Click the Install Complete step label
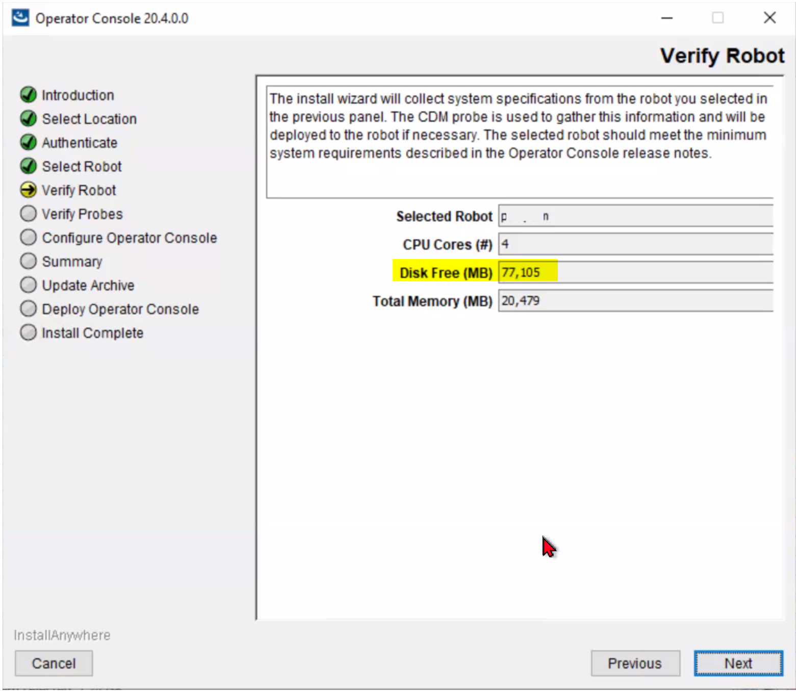Screen dimensions: 796x691 [92, 333]
